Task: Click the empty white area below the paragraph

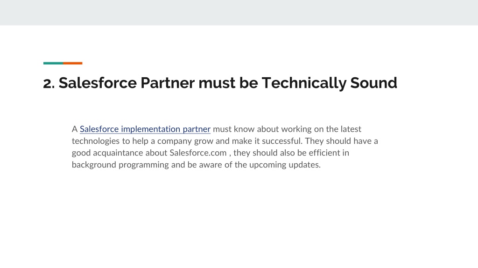Action: coord(239,219)
